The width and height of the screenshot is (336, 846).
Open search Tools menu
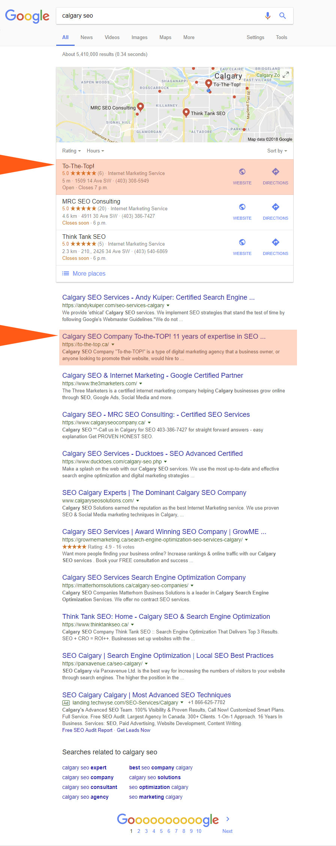tap(282, 37)
